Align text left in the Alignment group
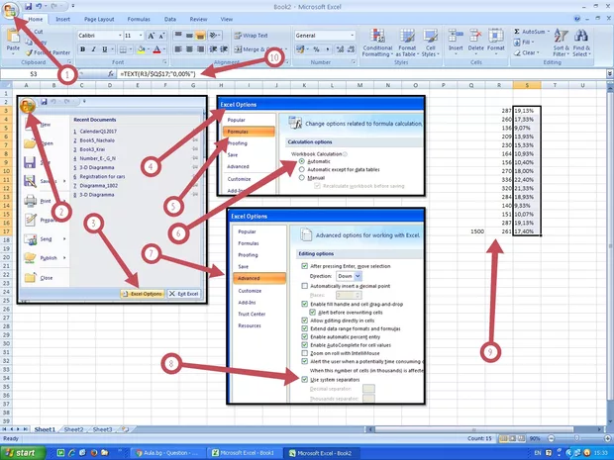The image size is (614, 460). pos(178,49)
